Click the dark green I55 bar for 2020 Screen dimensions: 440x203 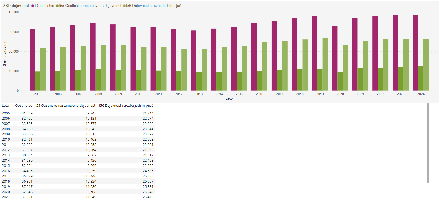pyautogui.click(x=340, y=81)
